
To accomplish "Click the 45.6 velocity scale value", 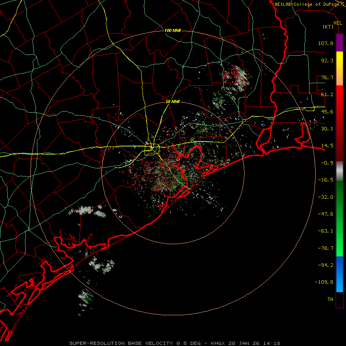I will point(327,111).
